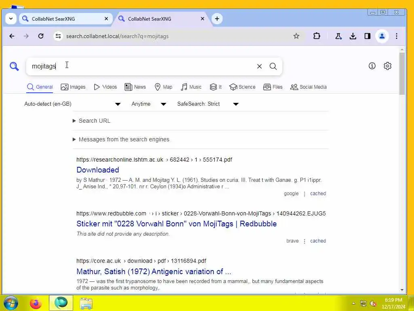Open the options dots beside brave
The width and height of the screenshot is (414, 311).
click(304, 241)
